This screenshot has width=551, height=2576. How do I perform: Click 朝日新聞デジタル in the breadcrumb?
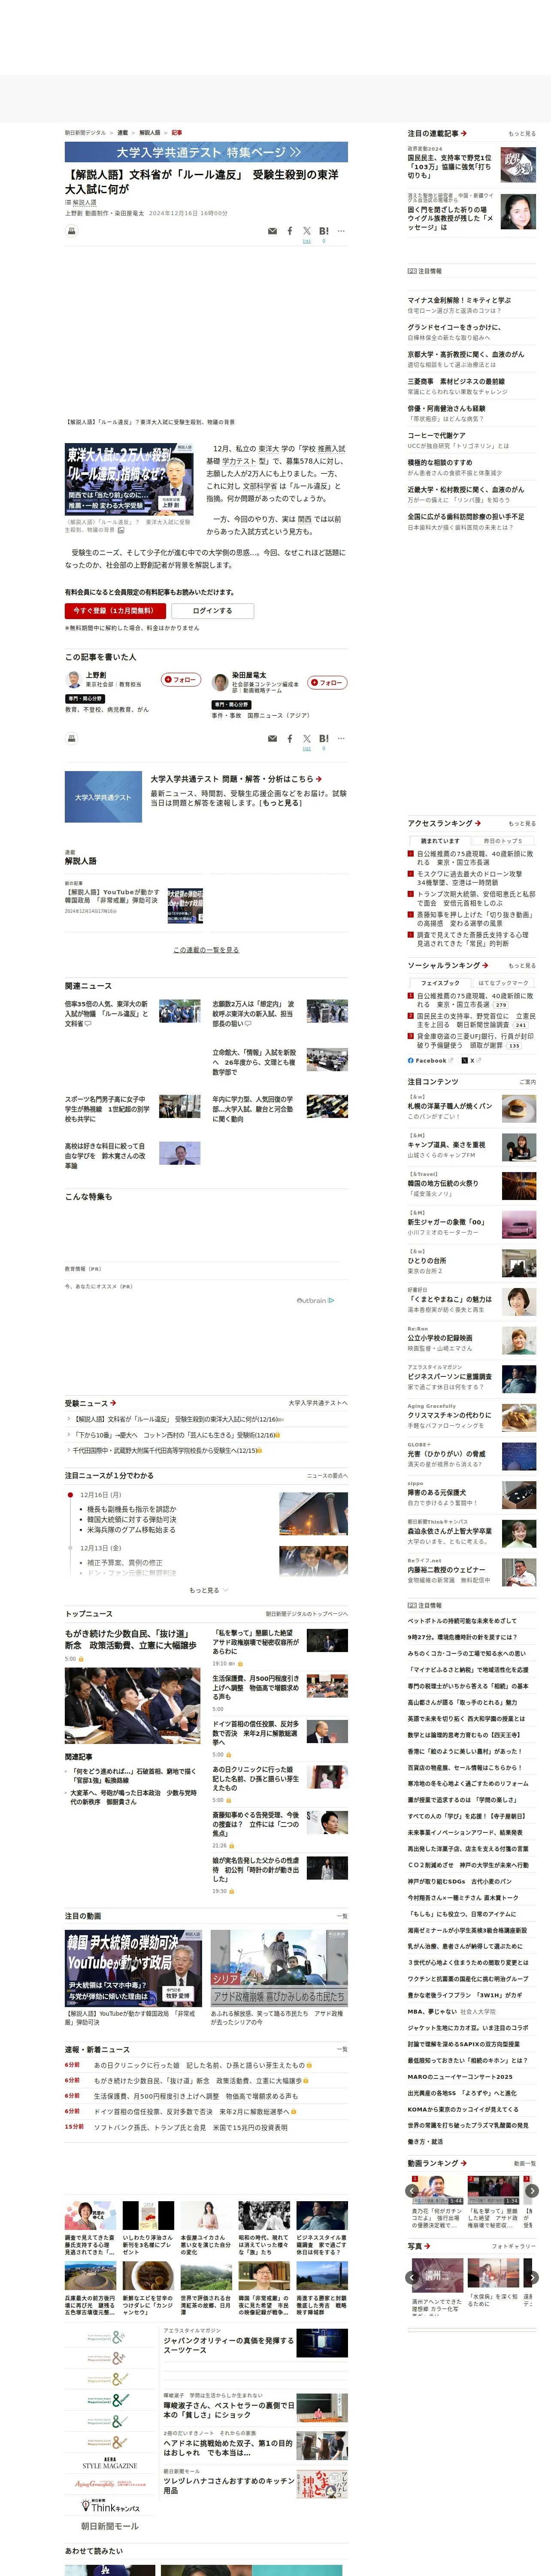[85, 133]
